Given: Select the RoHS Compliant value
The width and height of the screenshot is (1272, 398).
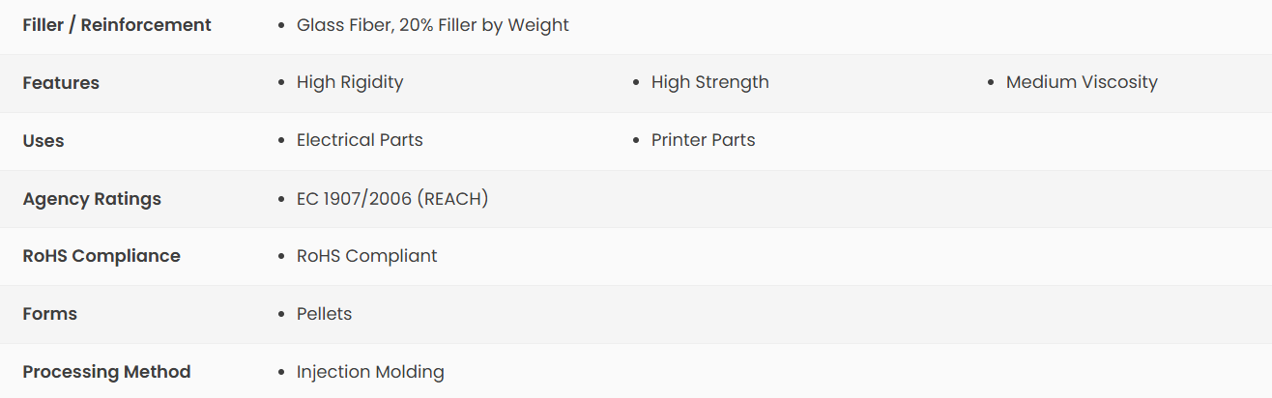Looking at the screenshot, I should [367, 256].
